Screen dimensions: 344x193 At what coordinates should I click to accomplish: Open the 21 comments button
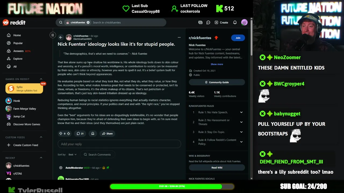point(80,133)
